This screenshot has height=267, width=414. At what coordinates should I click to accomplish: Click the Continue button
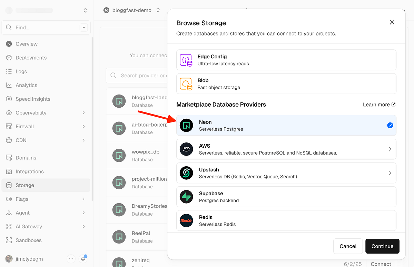(x=382, y=246)
